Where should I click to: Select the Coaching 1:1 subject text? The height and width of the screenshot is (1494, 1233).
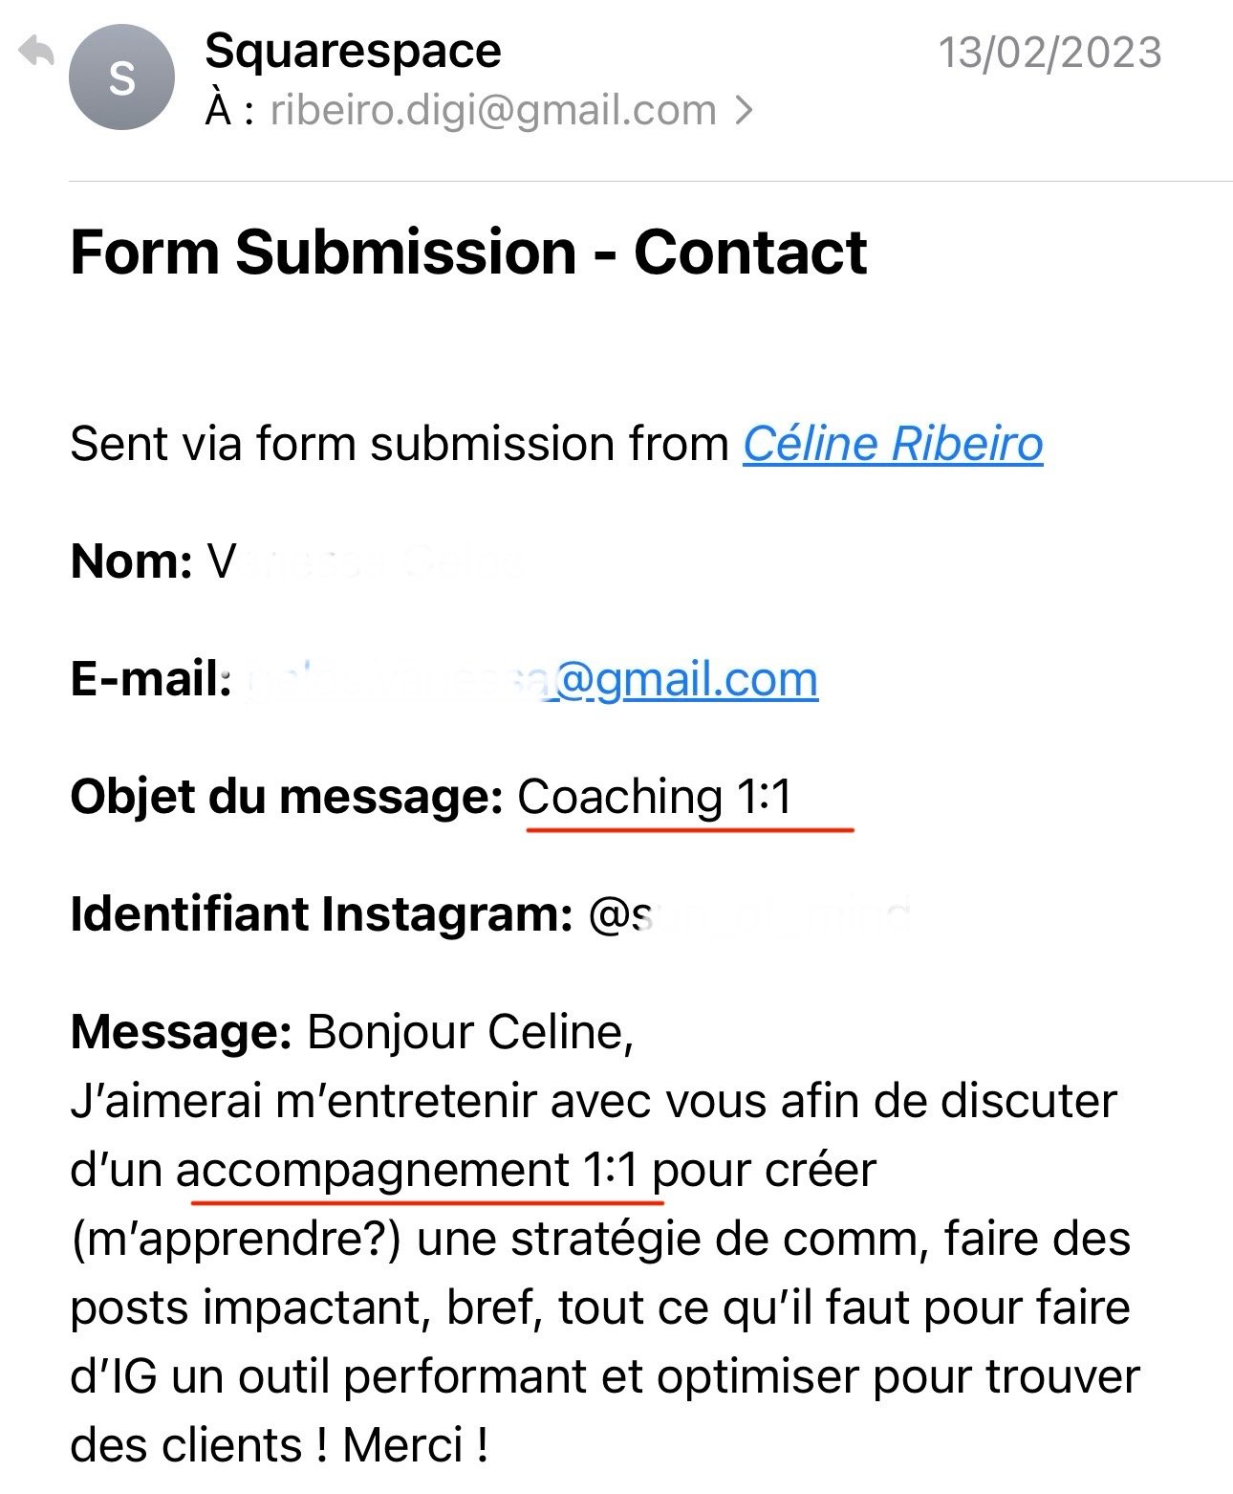coord(655,797)
